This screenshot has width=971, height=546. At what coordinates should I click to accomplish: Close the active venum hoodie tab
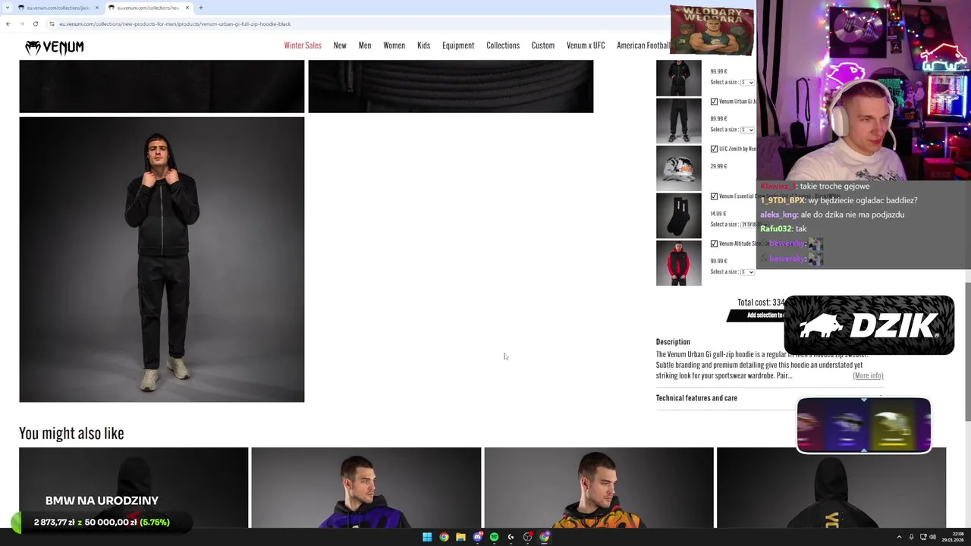(187, 8)
